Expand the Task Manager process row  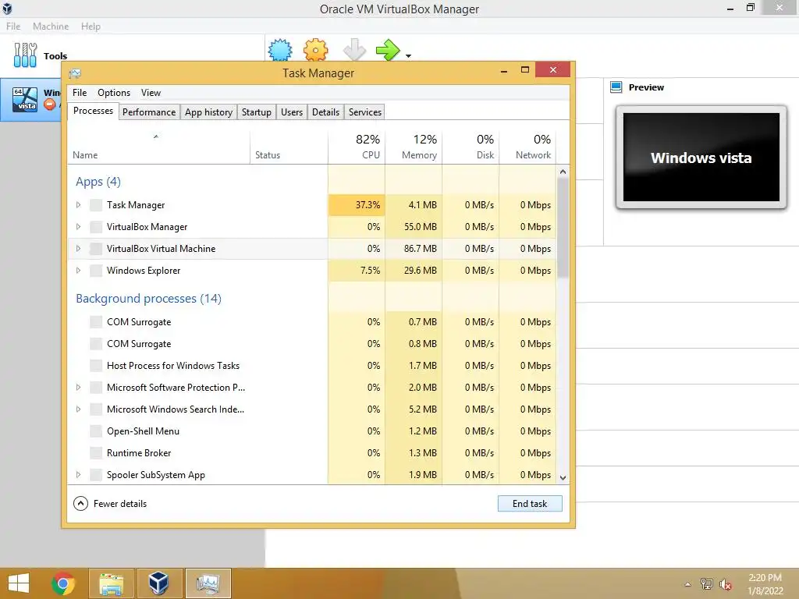click(x=79, y=205)
